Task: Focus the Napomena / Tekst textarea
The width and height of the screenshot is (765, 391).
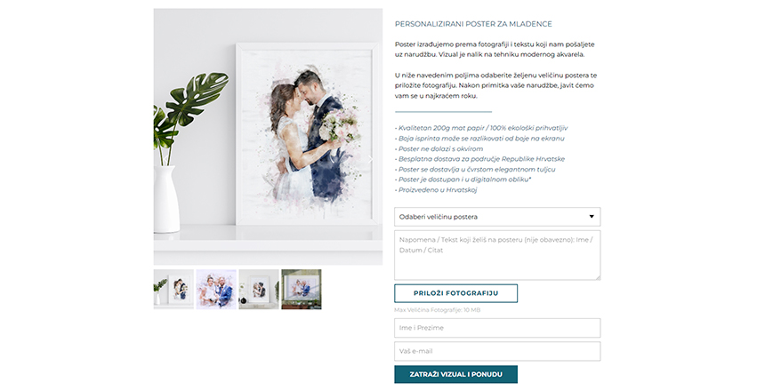Action: point(497,255)
